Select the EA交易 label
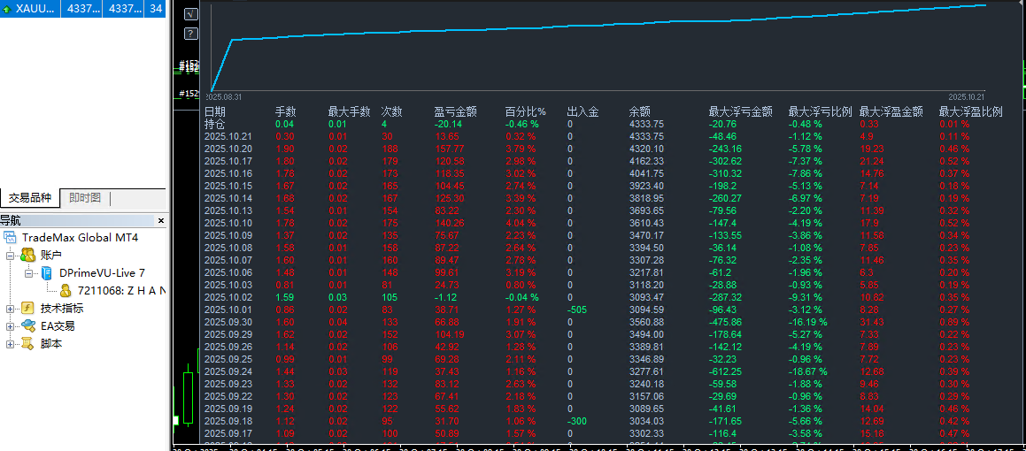Viewport: 1026px width, 451px height. click(57, 325)
